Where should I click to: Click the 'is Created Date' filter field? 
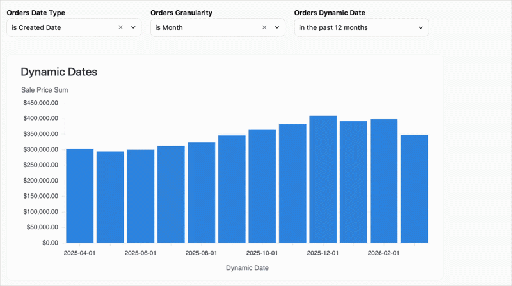(x=74, y=27)
